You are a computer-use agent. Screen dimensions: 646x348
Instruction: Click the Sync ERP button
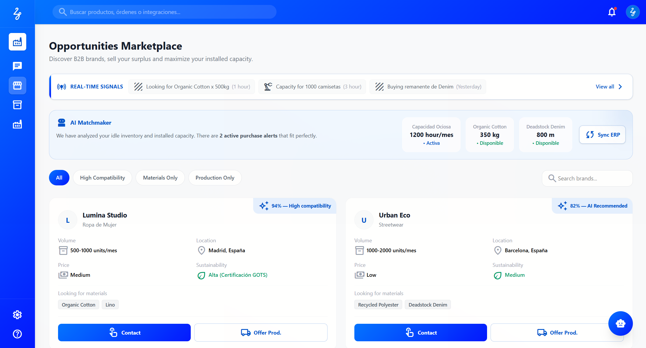click(602, 135)
